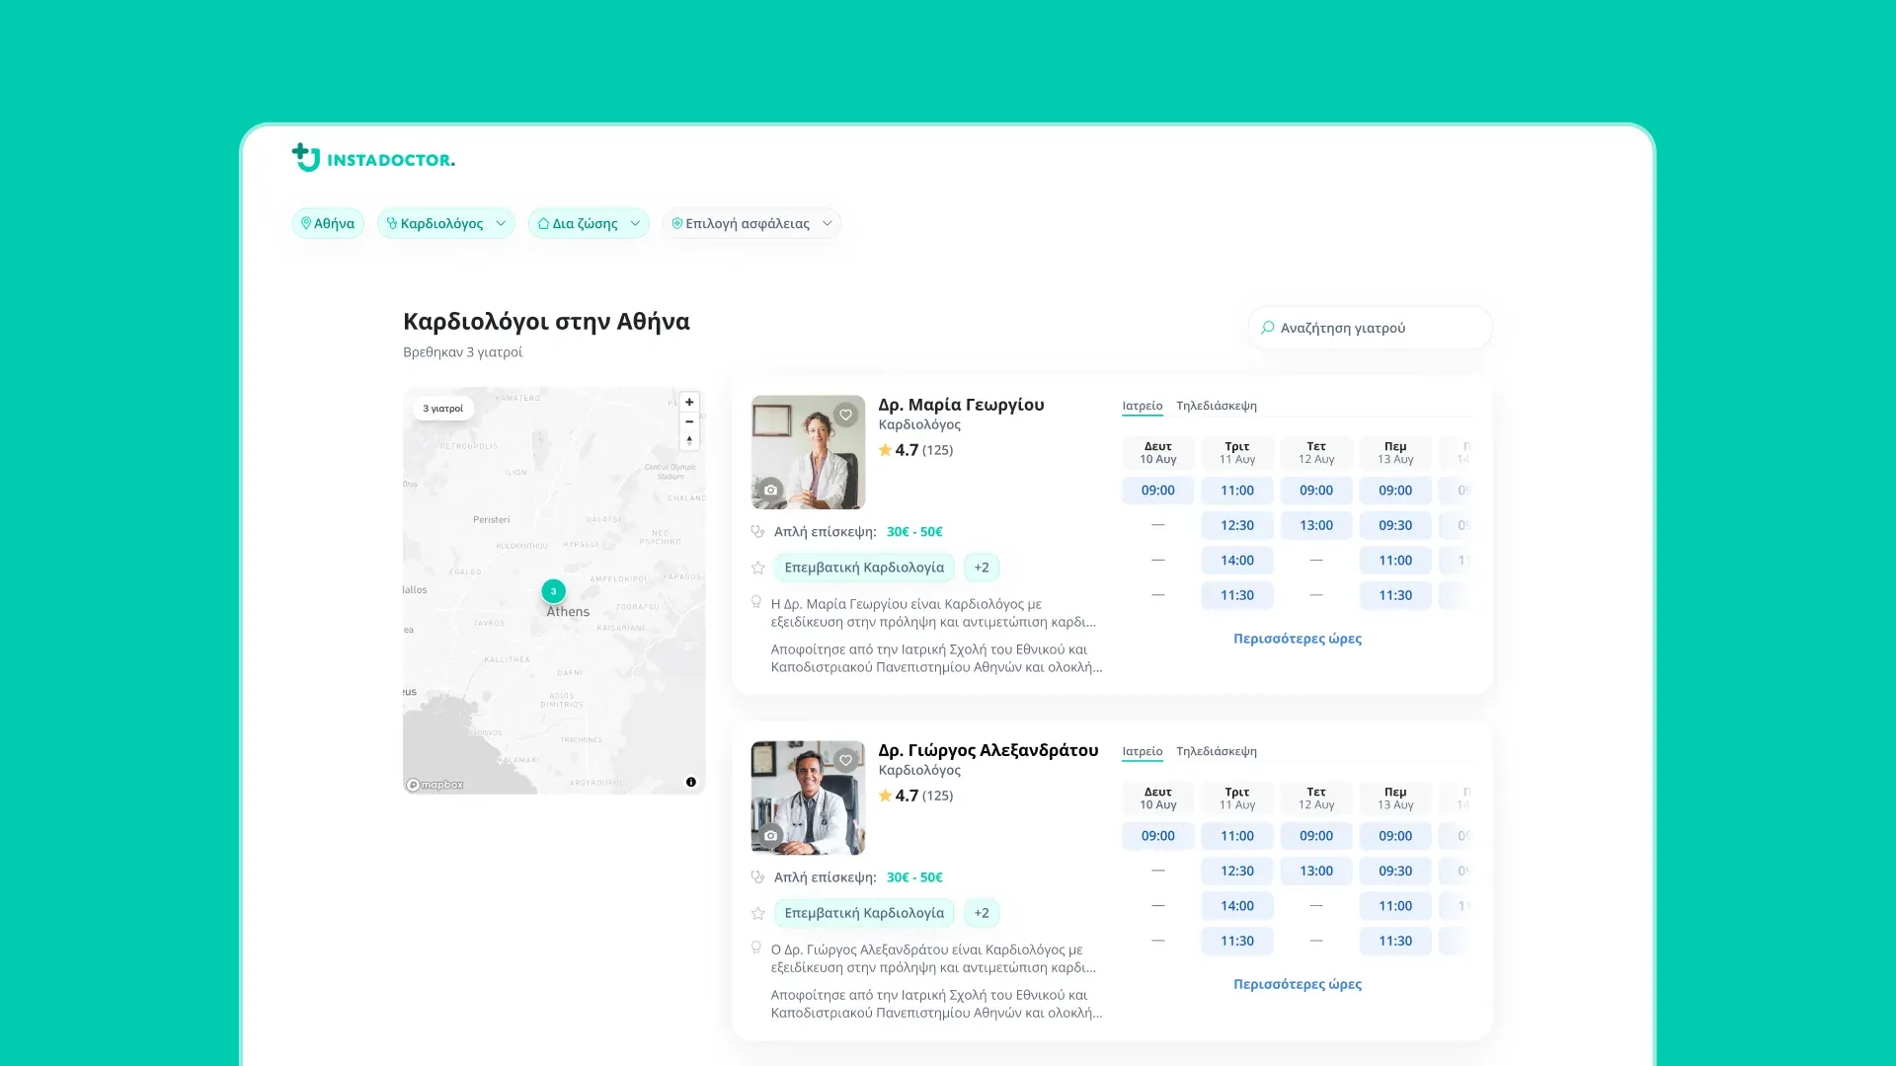This screenshot has width=1896, height=1066.
Task: Book Monday 09:00 slot with Dr. Μαρία Γεωργίου
Action: (1158, 491)
